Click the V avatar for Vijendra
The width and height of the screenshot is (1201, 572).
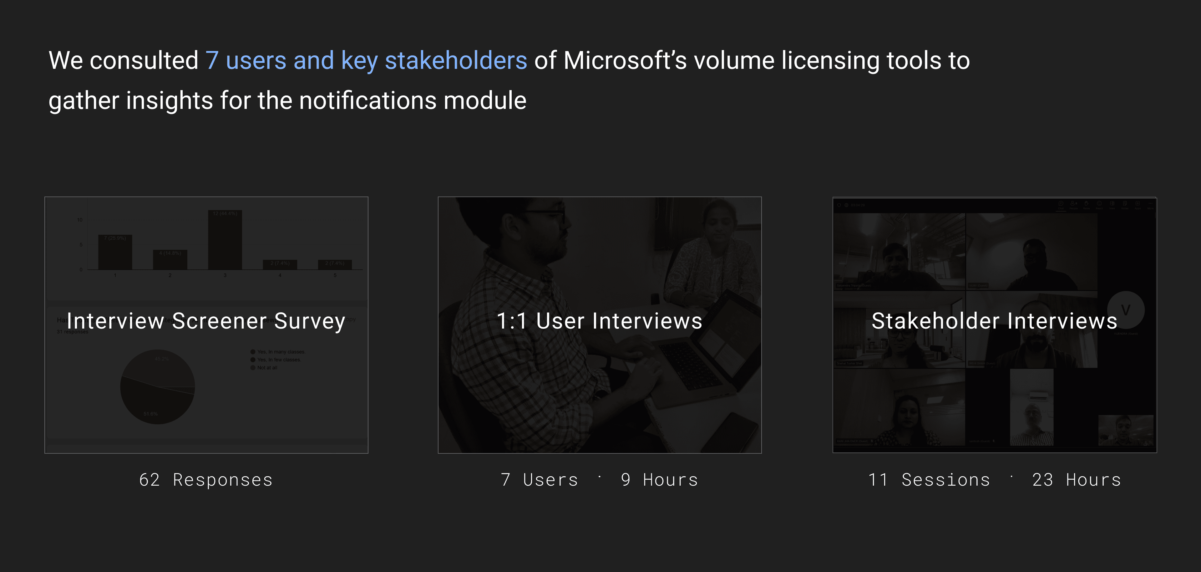tap(1126, 310)
